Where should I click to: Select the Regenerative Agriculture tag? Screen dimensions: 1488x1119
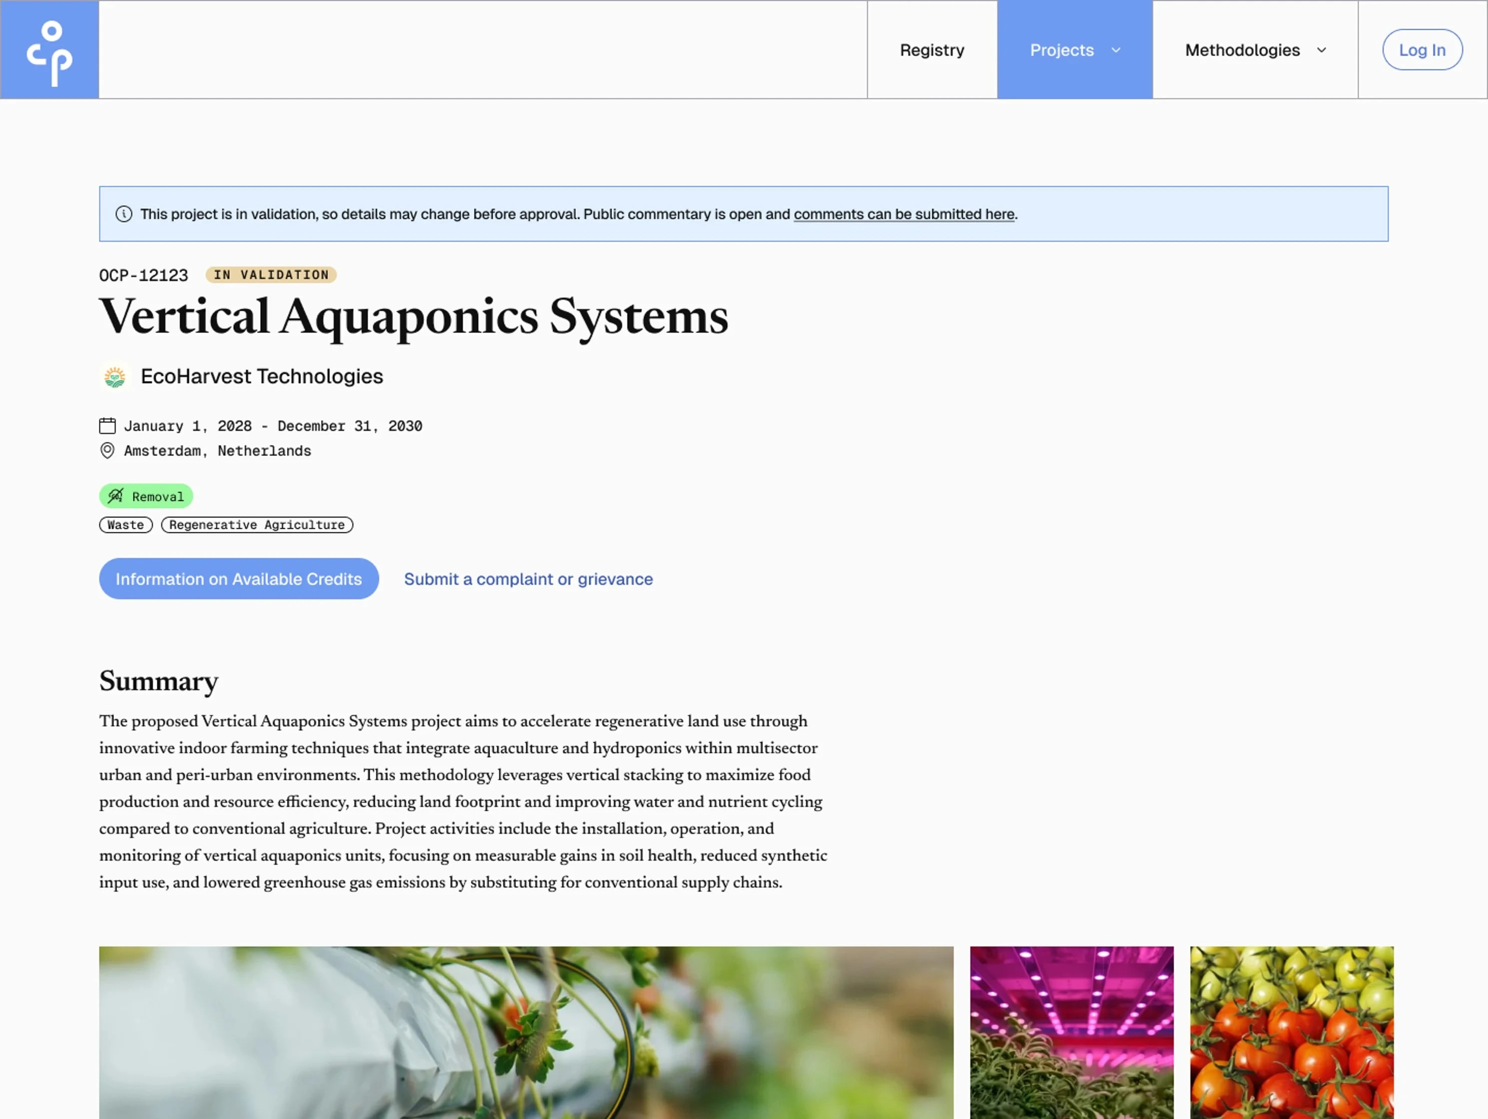coord(257,525)
